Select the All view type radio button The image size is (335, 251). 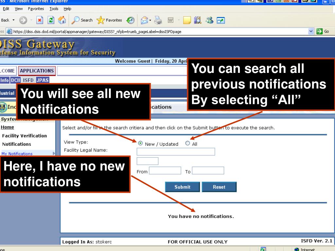point(187,143)
